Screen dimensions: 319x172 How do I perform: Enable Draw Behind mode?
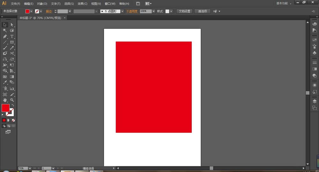point(9,126)
